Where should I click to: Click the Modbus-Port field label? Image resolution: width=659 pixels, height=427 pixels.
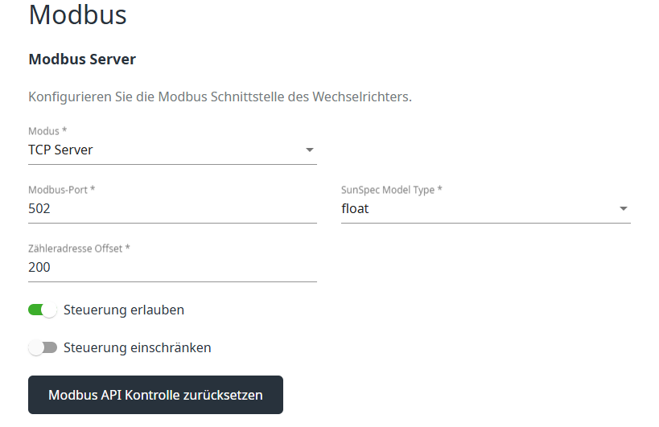tap(61, 190)
